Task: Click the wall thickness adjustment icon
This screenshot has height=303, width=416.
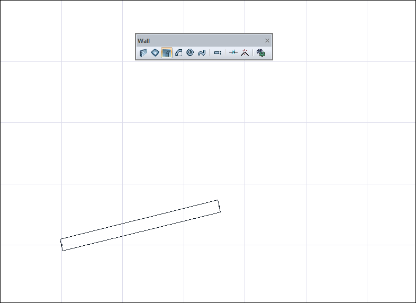Action: click(x=218, y=52)
